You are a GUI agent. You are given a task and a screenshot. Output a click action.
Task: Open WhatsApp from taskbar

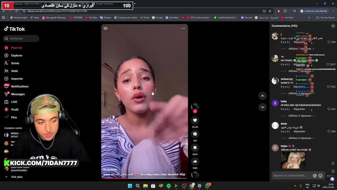[207, 186]
